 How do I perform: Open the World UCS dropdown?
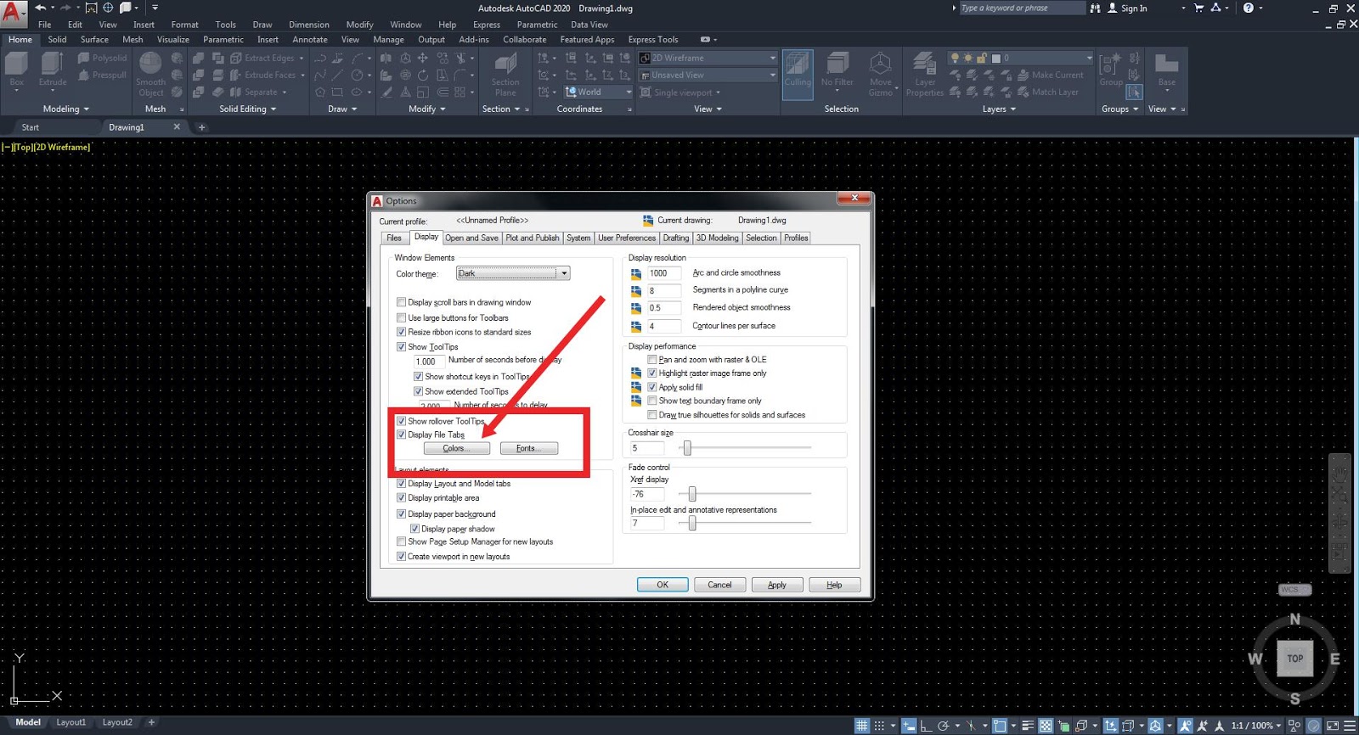599,92
